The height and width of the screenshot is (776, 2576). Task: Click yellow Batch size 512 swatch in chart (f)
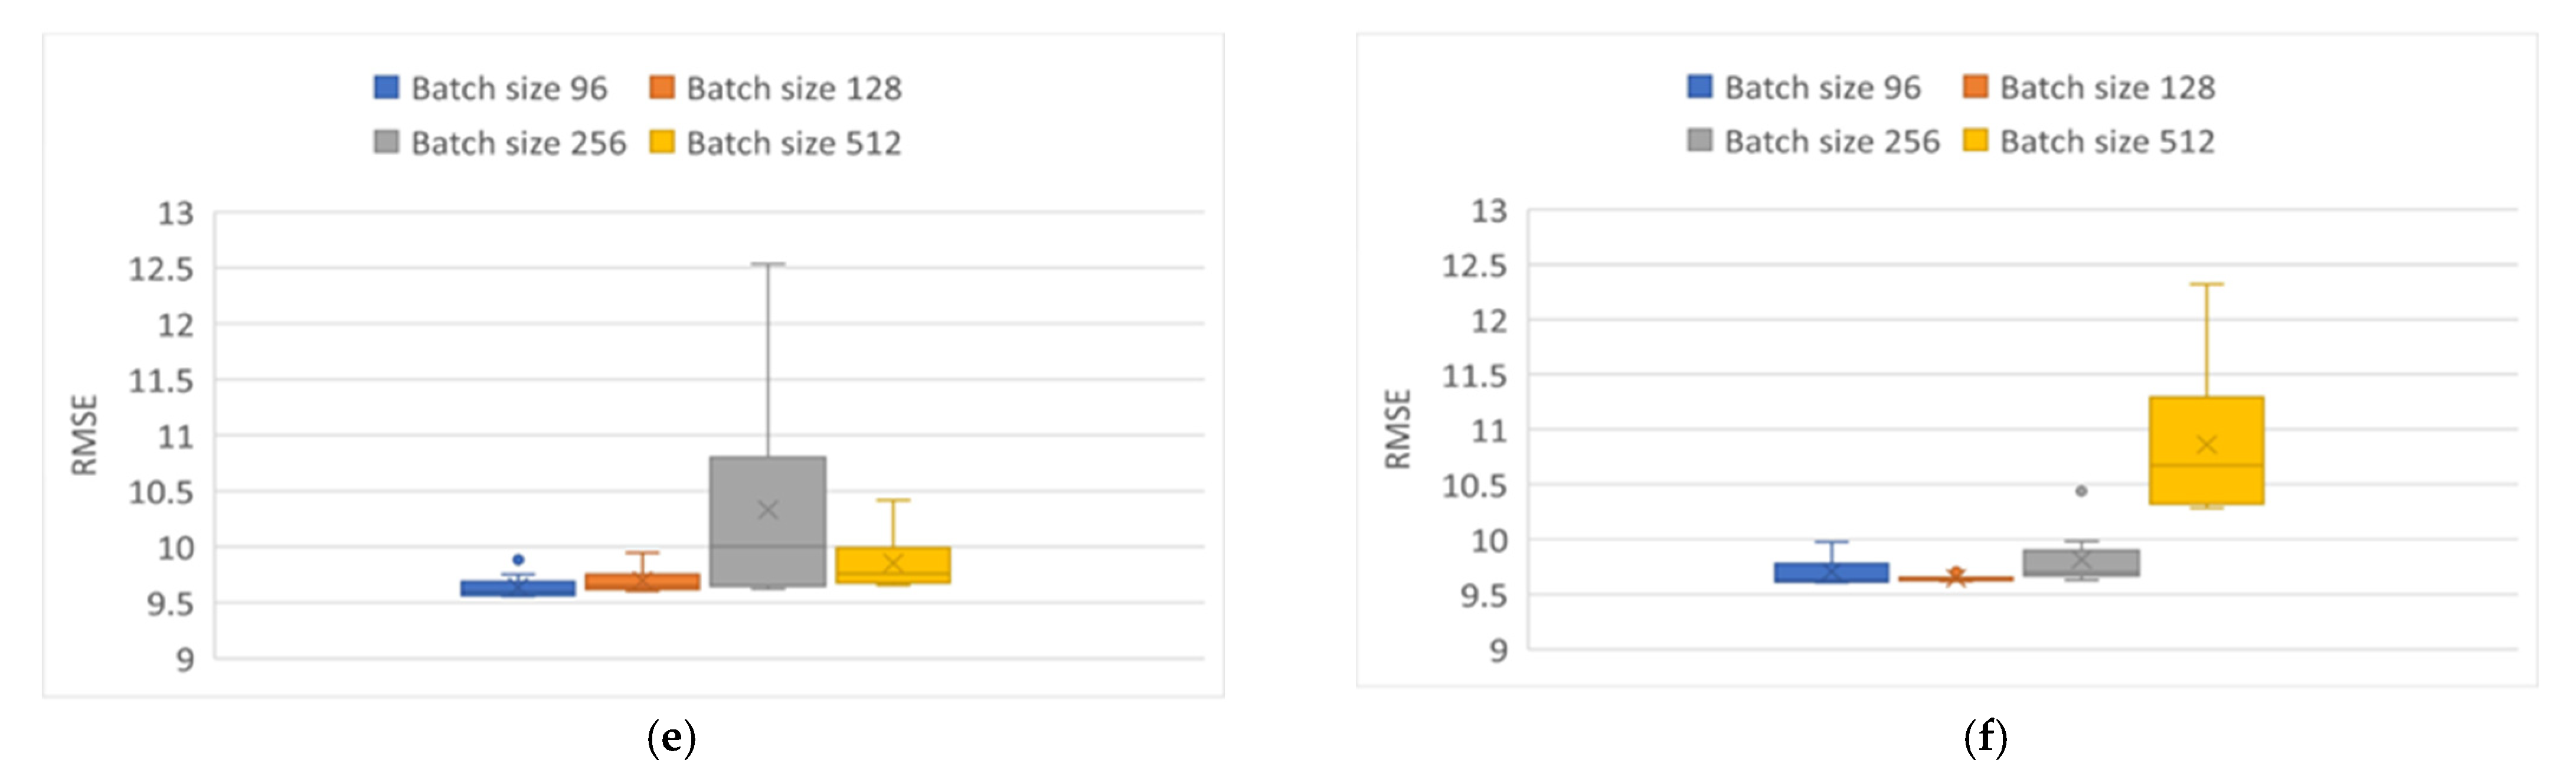[1975, 140]
